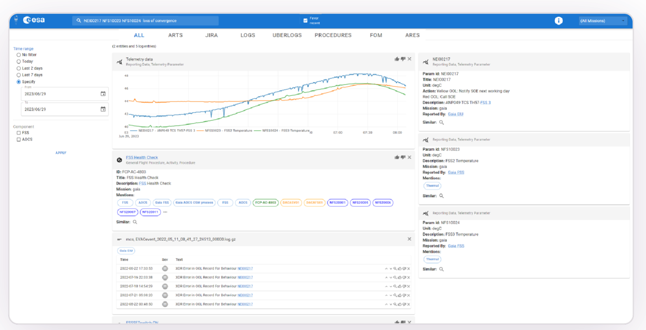This screenshot has width=646, height=330.
Task: Close the EVACevent log card
Action: coord(409,239)
